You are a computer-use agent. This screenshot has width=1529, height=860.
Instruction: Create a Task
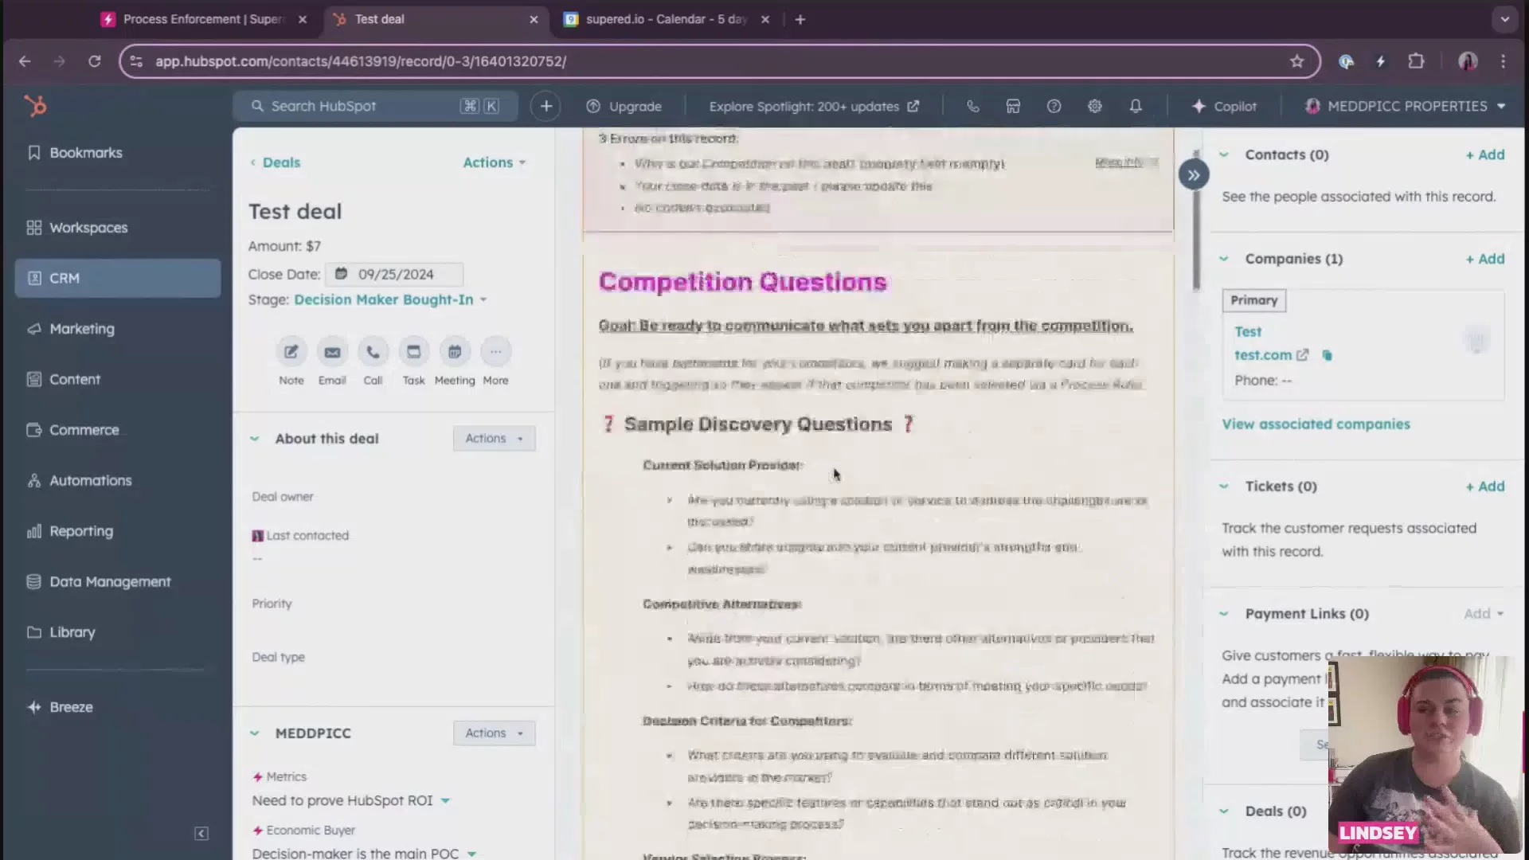coord(413,351)
